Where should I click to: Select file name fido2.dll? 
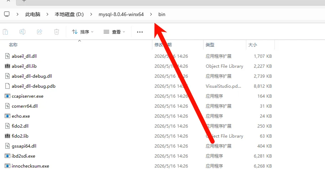(x=20, y=126)
